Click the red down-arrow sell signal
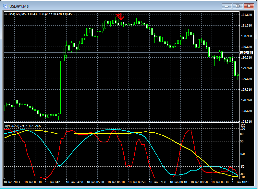Image resolution: width=258 pixels, height=189 pixels. coord(121,17)
